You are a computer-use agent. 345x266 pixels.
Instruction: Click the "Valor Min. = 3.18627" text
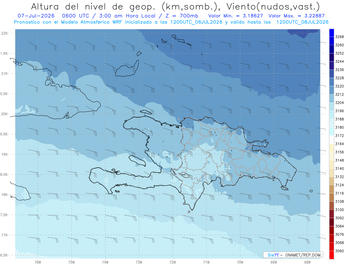pos(236,16)
